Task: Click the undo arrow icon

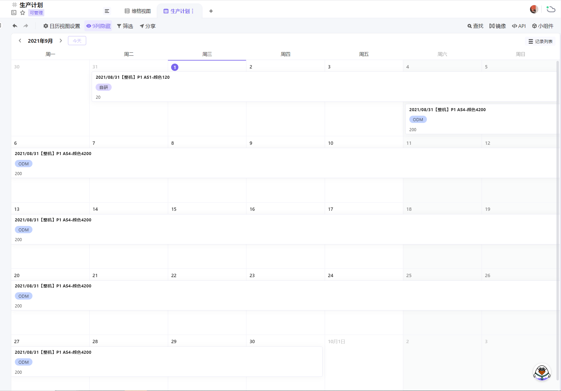Action: 15,26
